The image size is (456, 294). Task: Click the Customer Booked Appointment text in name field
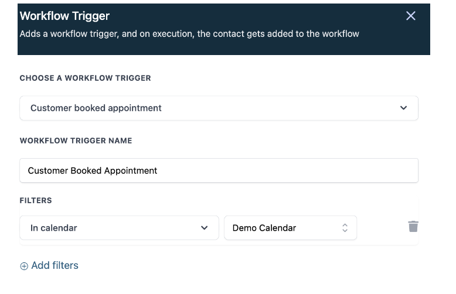pos(93,170)
